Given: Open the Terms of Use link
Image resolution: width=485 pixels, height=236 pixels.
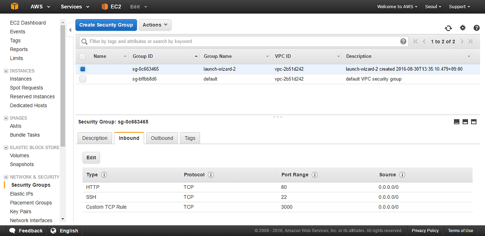Looking at the screenshot, I should pos(460,230).
